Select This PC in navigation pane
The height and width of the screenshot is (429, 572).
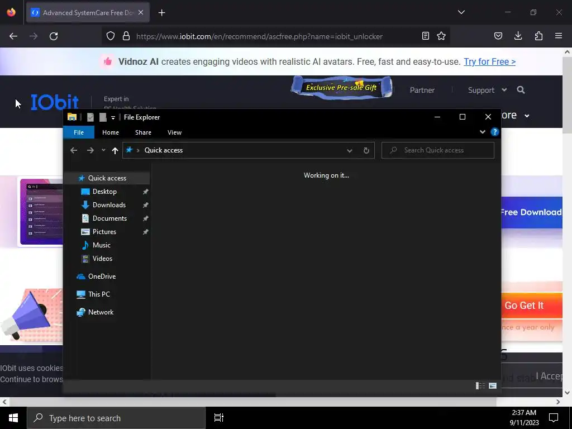click(99, 294)
